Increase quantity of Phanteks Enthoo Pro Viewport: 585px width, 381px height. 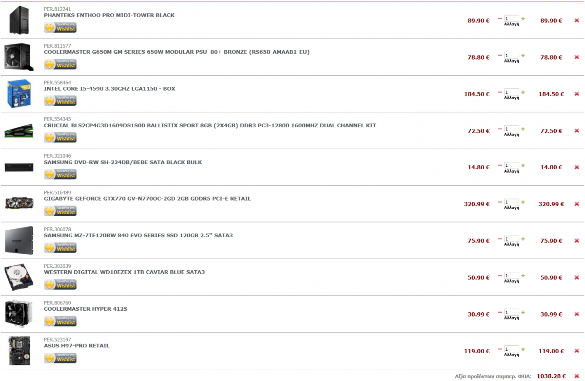[523, 19]
